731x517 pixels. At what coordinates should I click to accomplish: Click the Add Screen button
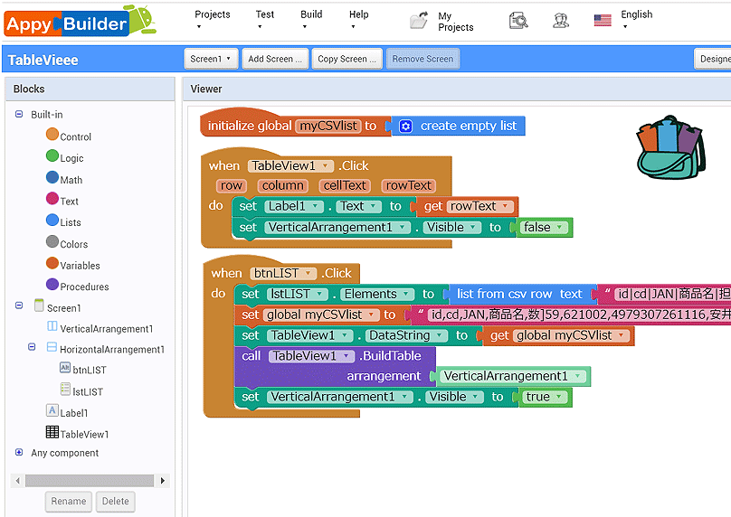tap(275, 59)
